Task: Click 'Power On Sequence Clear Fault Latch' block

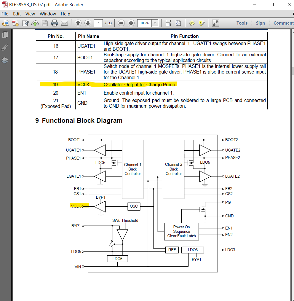Action: click(x=181, y=232)
